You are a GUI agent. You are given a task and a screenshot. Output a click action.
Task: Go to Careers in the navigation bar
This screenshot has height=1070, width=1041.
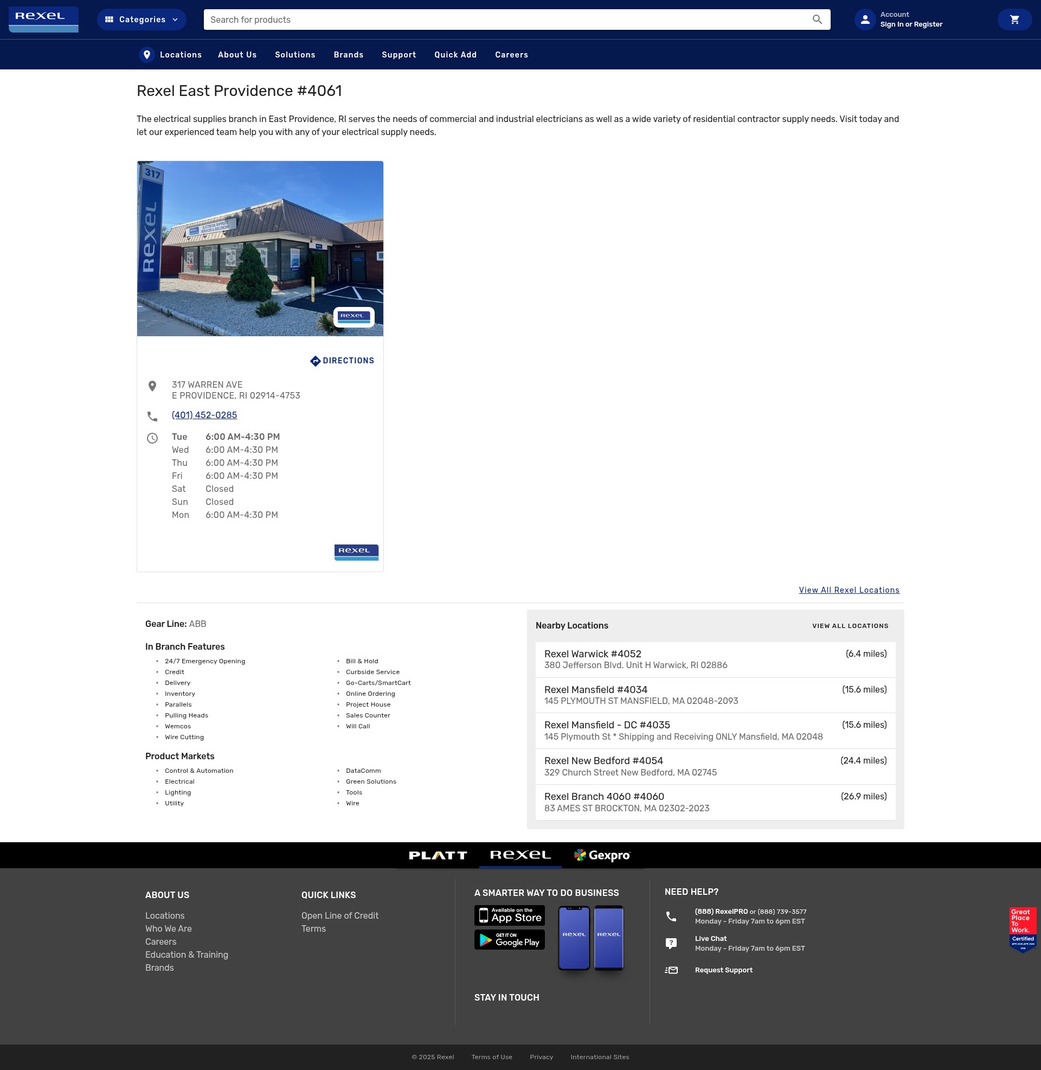click(x=511, y=55)
